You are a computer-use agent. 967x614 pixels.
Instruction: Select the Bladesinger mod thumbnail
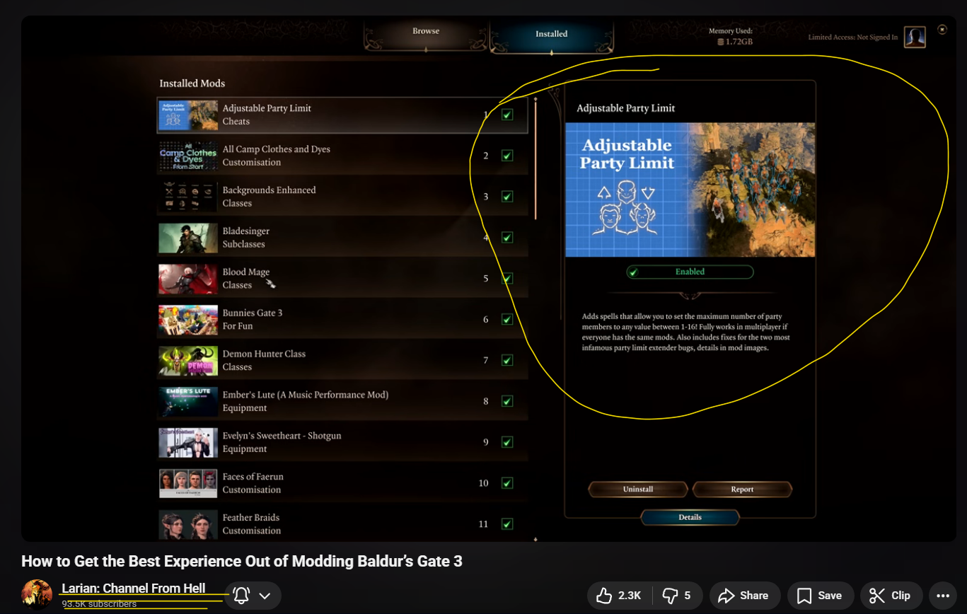[188, 238]
